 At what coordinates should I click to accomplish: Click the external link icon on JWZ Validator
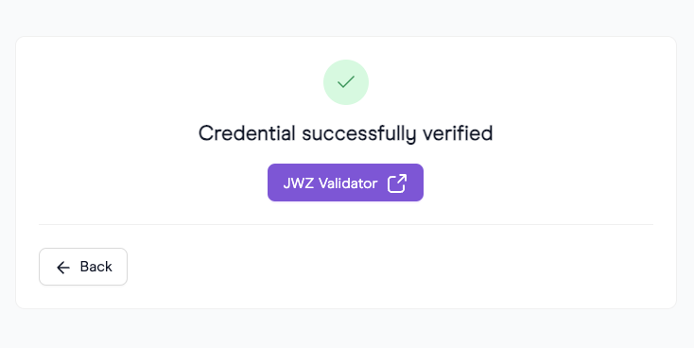tap(397, 183)
